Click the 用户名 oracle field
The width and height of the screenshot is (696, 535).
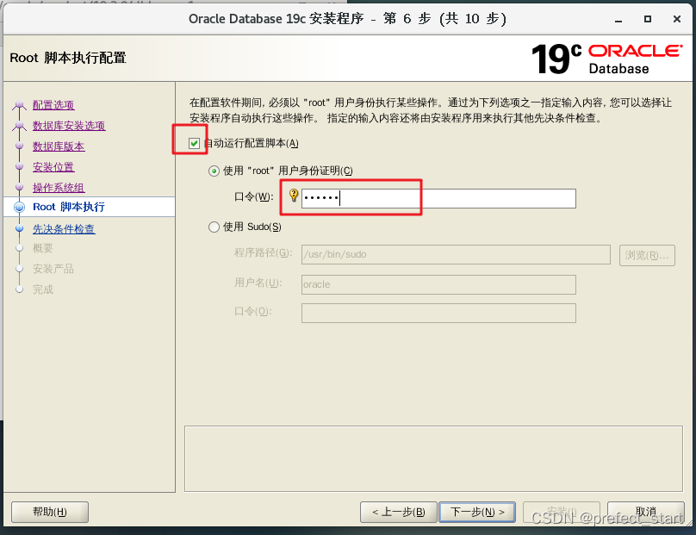tap(438, 284)
